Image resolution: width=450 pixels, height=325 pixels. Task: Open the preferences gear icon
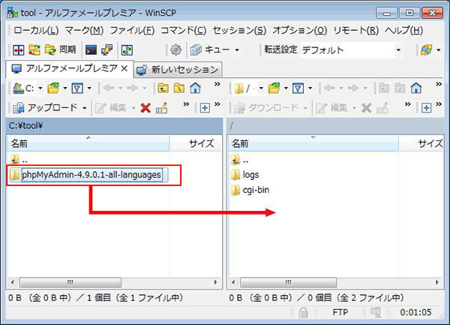pyautogui.click(x=175, y=50)
